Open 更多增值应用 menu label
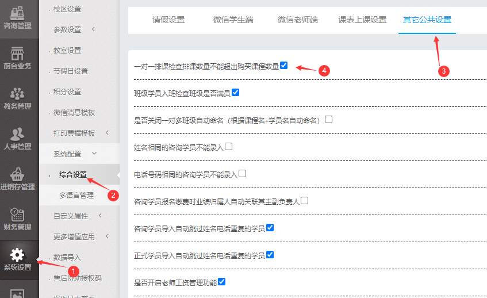487x298 pixels. click(74, 237)
